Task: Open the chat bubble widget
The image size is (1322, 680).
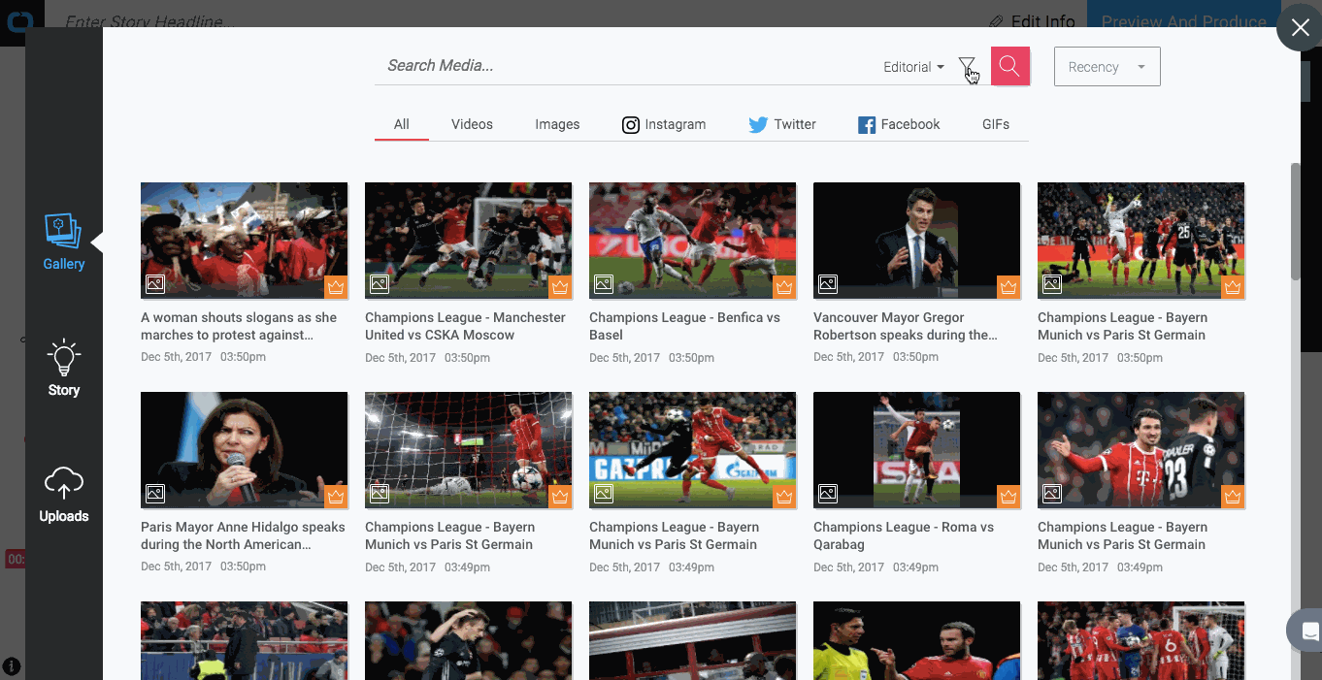Action: [x=1306, y=631]
